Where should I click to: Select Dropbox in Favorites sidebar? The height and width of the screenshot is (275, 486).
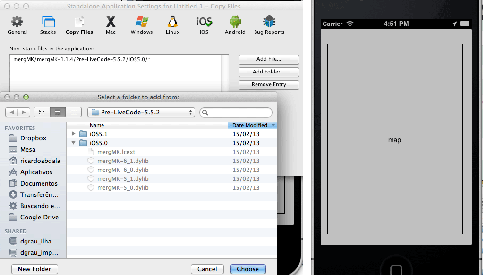(33, 138)
